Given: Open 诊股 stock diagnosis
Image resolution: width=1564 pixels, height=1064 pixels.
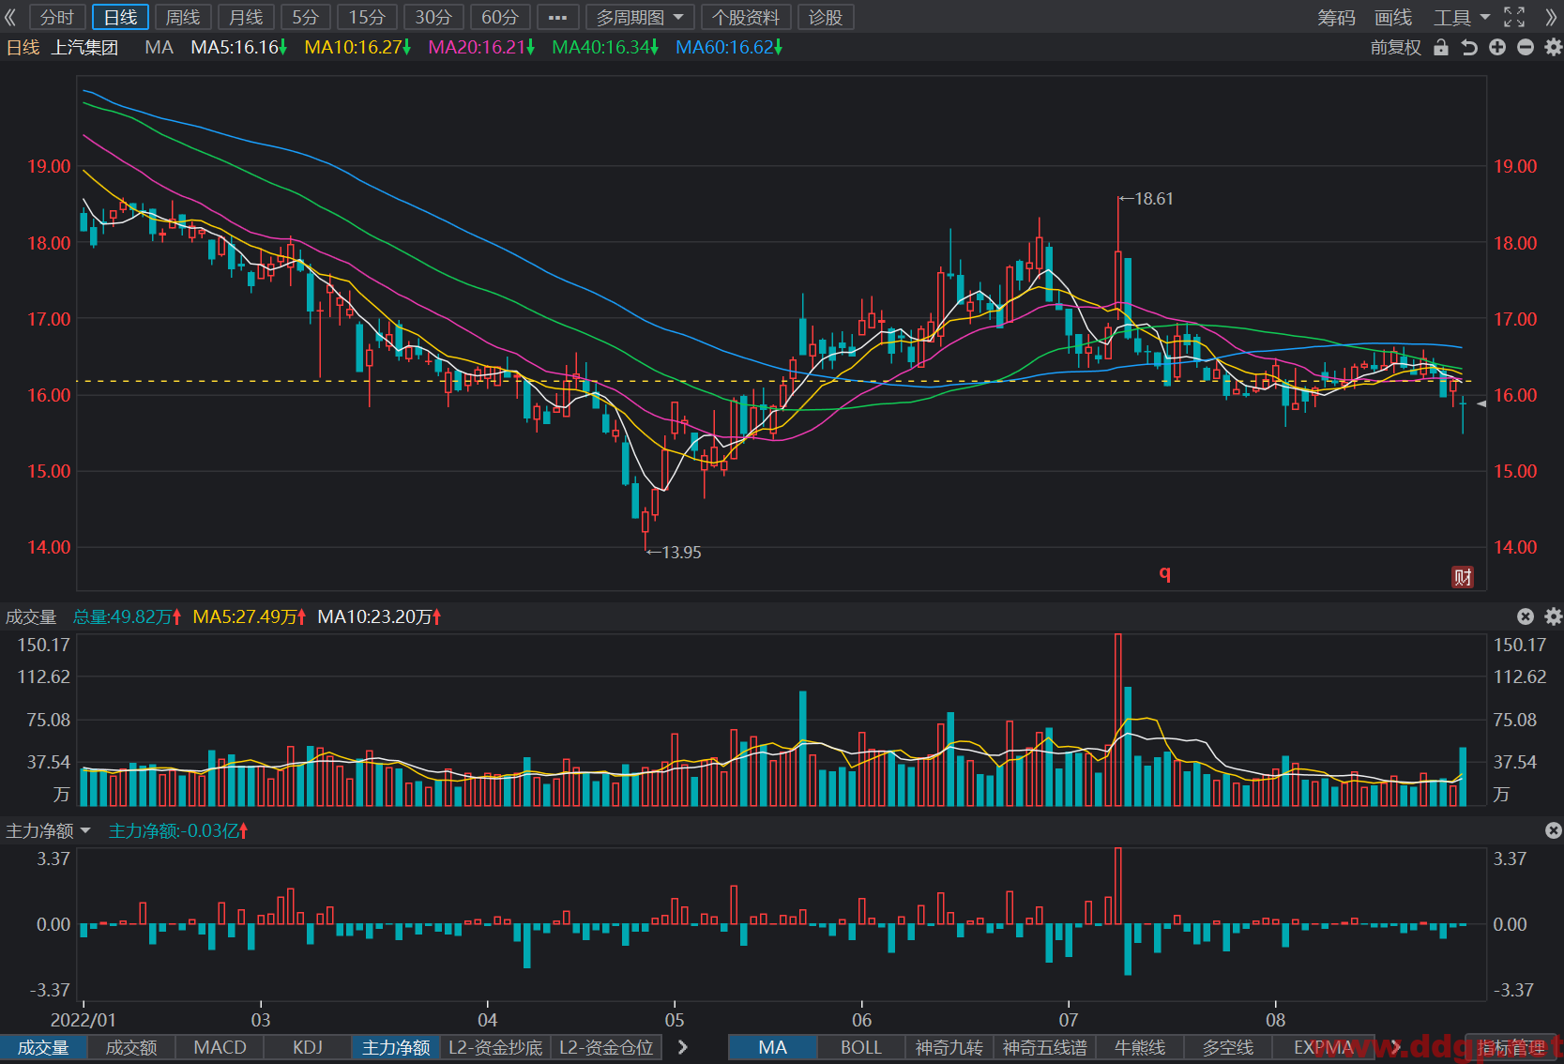Looking at the screenshot, I should 826,17.
